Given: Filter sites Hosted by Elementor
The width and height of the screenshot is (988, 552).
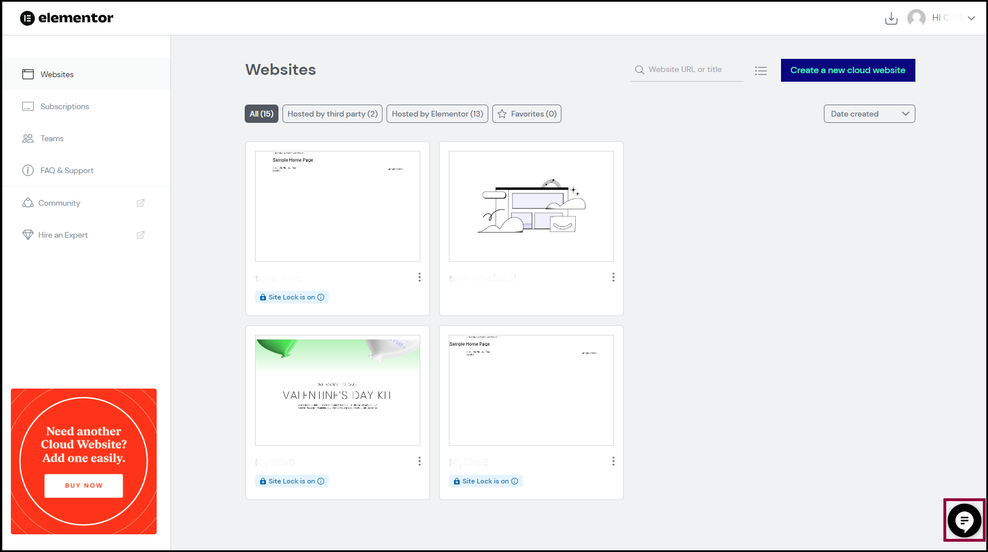Looking at the screenshot, I should click(x=437, y=114).
